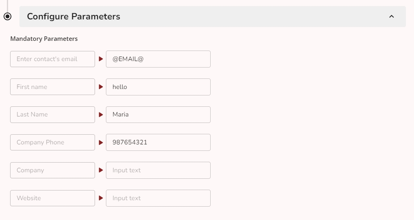The height and width of the screenshot is (220, 414).
Task: Click the arrow icon beside Enter contact's email
Action: 101,59
